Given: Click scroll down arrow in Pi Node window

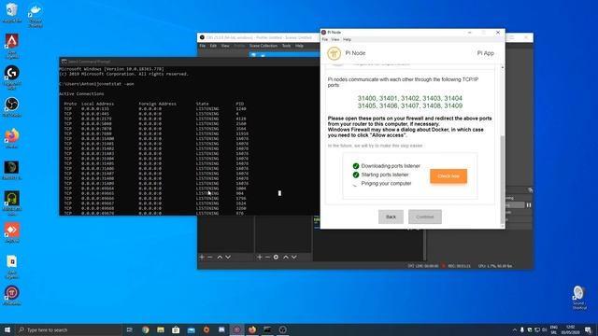Looking at the screenshot, I should point(503,226).
